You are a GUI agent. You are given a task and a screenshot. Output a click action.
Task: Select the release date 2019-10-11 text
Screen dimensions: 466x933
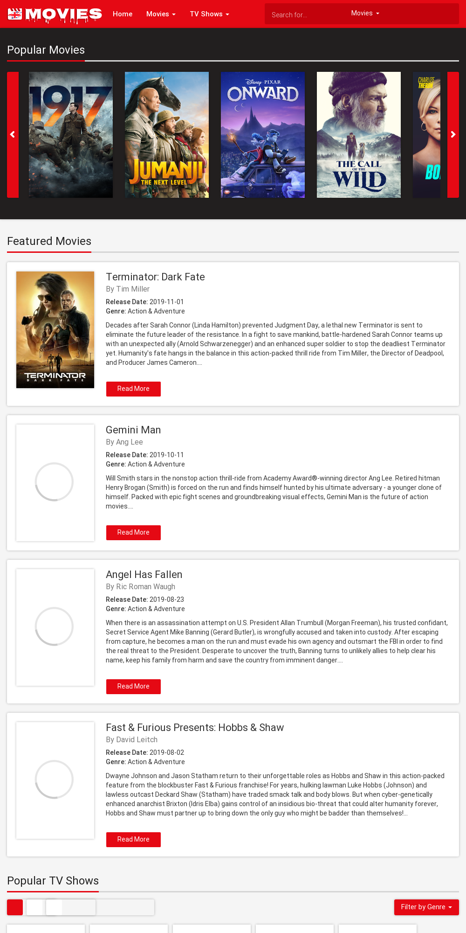point(167,455)
